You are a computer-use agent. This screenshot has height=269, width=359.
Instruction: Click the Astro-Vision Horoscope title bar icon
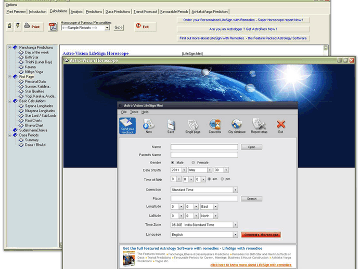(66, 60)
